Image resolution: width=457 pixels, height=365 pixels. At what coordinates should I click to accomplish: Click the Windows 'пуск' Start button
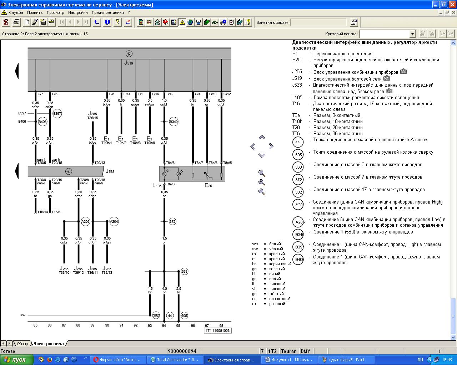click(17, 360)
